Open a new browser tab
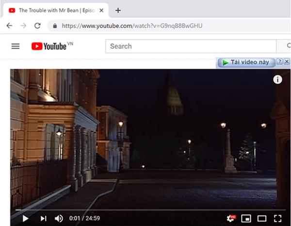Image resolution: width=291 pixels, height=226 pixels. 118,10
